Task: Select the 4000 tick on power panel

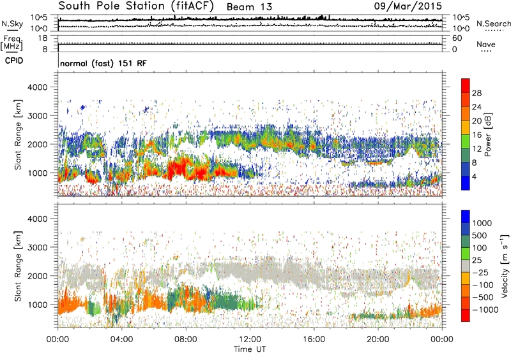Action: pyautogui.click(x=37, y=87)
